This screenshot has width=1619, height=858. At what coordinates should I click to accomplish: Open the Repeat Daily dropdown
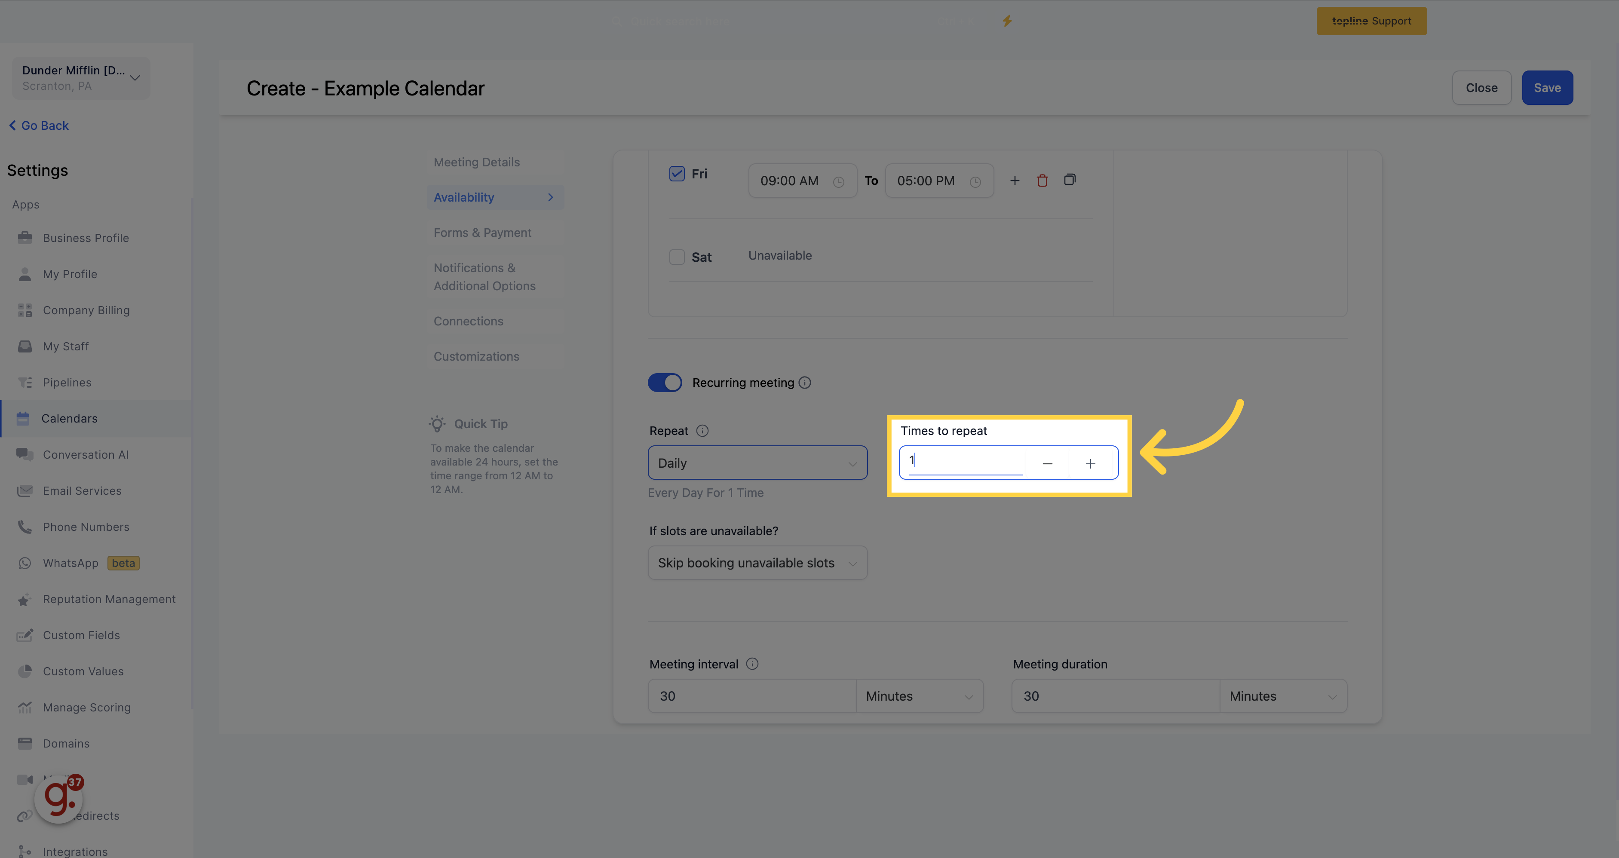pyautogui.click(x=757, y=463)
